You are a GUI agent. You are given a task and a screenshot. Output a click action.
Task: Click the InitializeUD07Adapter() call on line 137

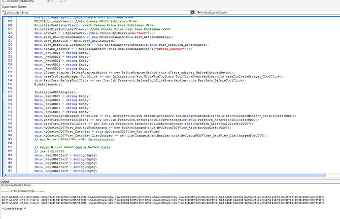click(x=56, y=93)
